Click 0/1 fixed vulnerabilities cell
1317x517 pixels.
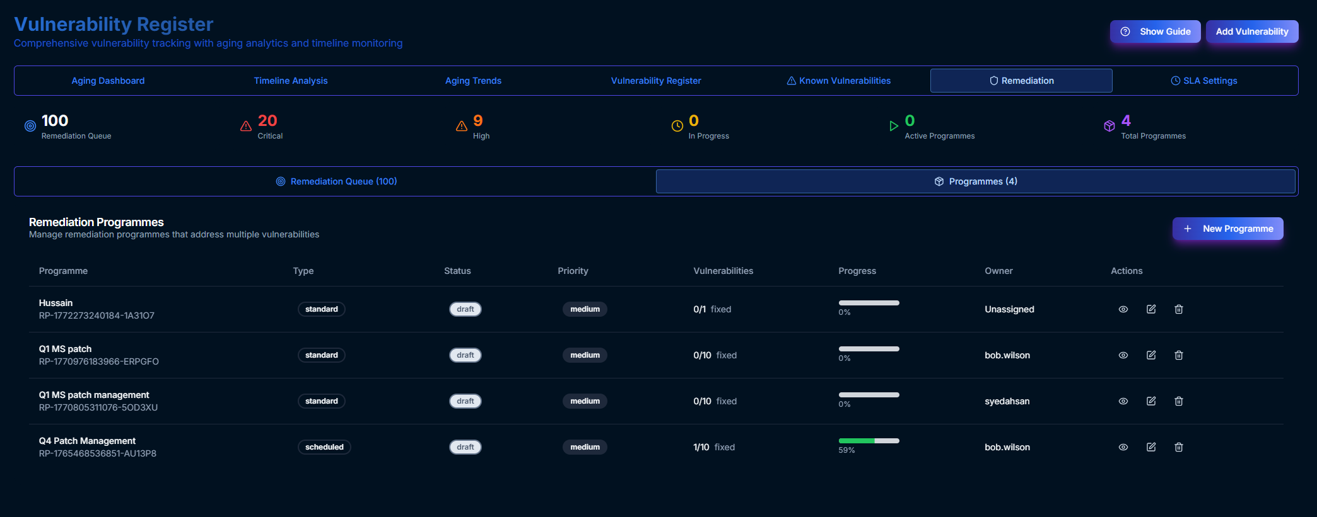pyautogui.click(x=712, y=309)
